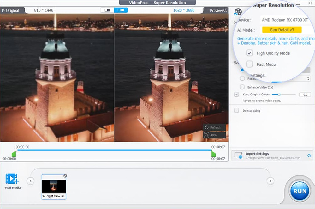Open the Gen Detail v3 AI model dropdown
The height and width of the screenshot is (209, 315).
[282, 30]
